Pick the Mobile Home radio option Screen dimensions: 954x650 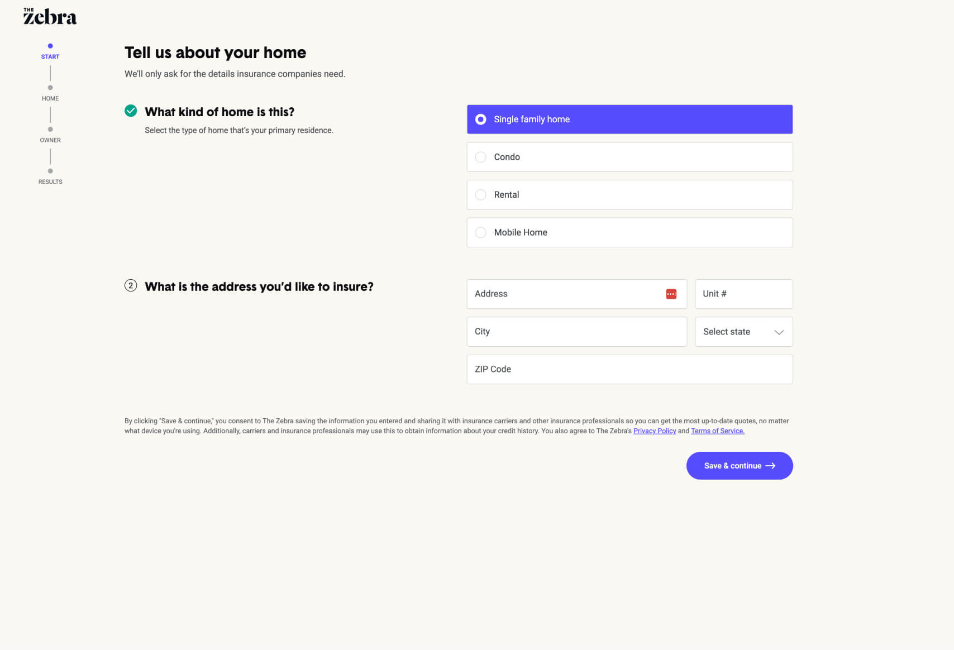pos(629,232)
